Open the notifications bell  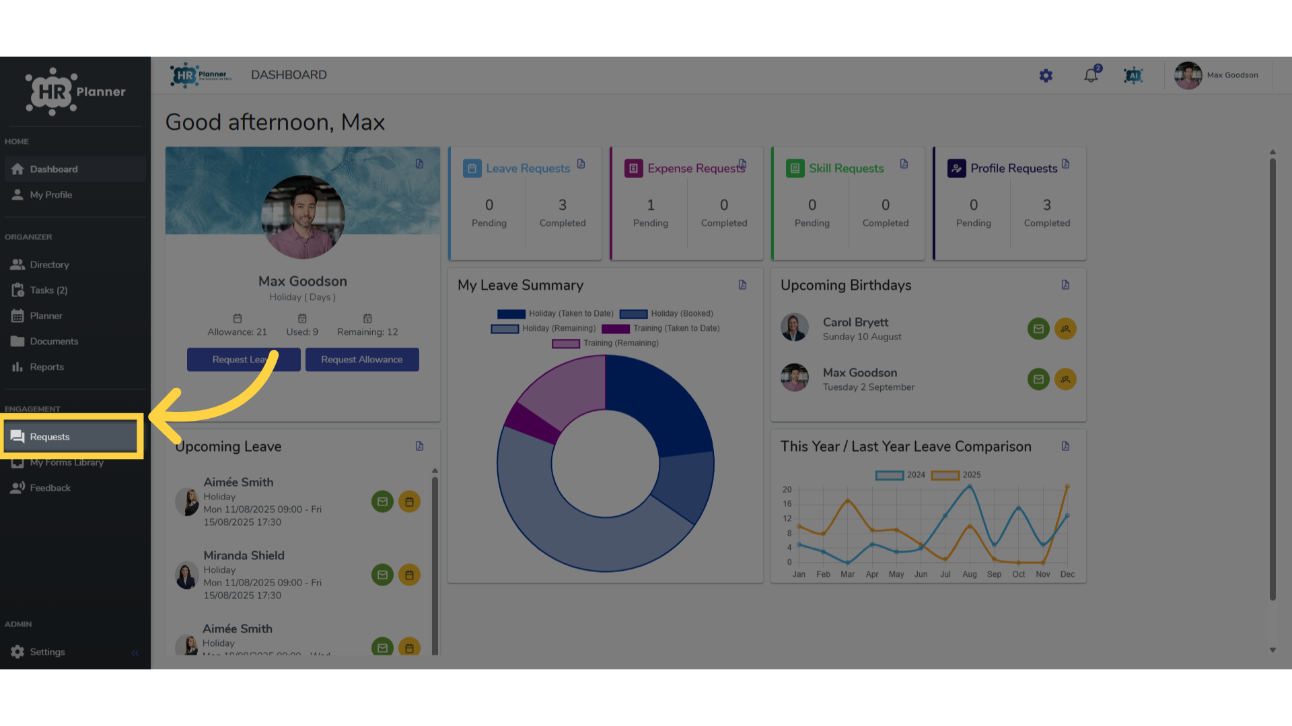(1091, 75)
